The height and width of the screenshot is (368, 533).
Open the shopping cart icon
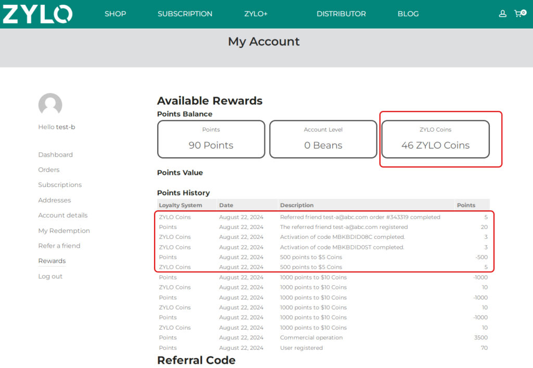point(519,14)
